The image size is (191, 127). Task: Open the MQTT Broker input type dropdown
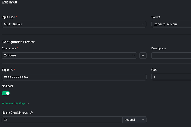tap(74, 24)
